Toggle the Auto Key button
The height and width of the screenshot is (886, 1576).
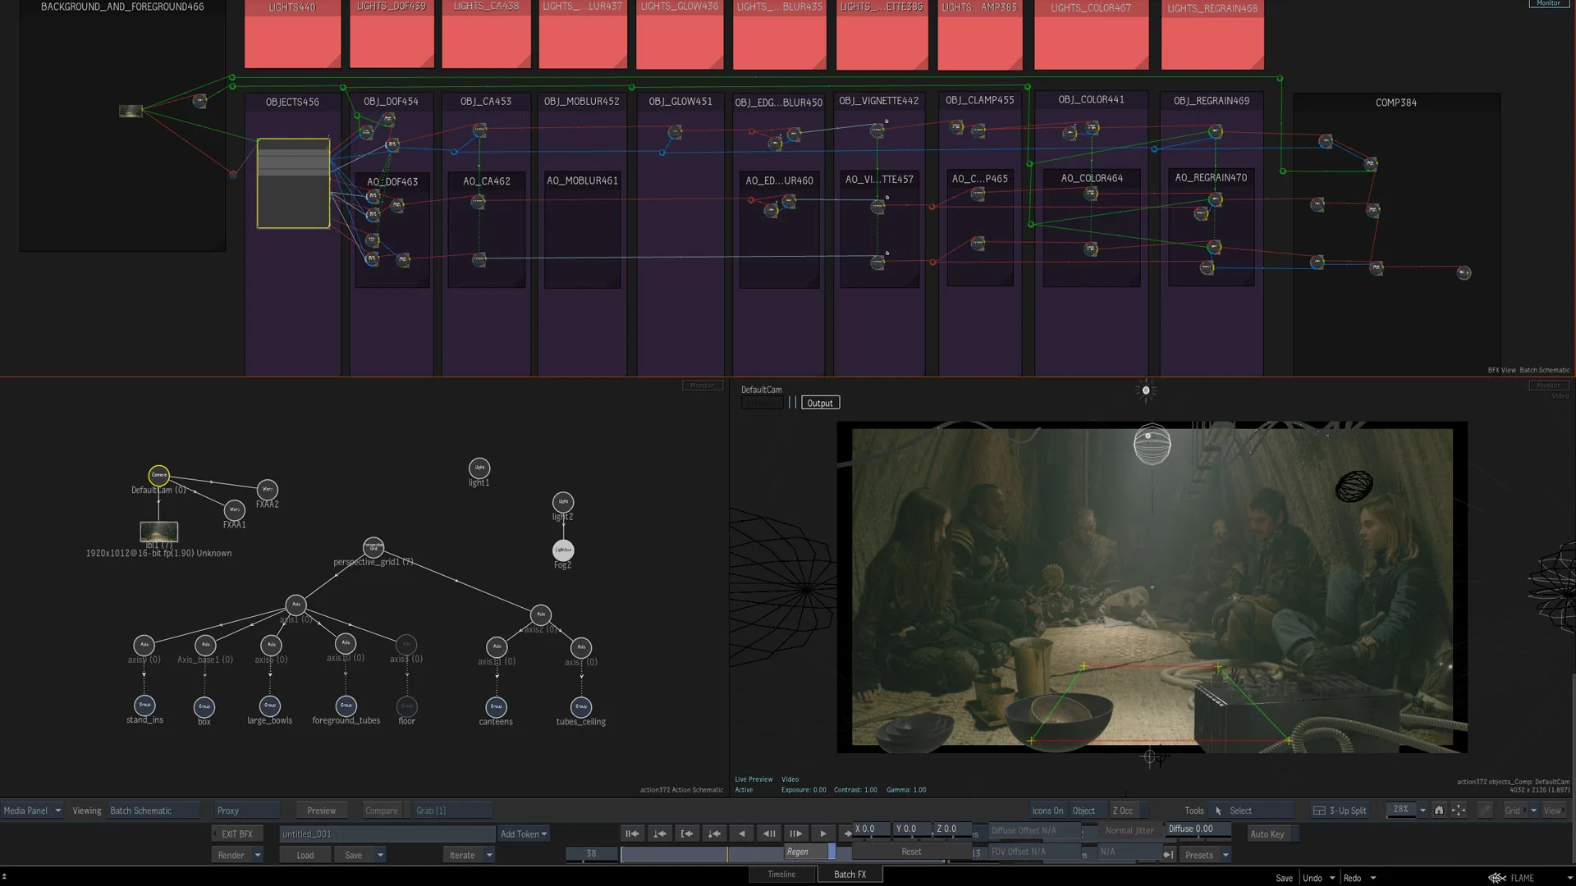point(1267,834)
